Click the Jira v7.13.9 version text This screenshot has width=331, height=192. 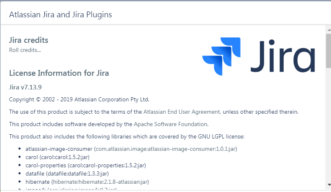coord(25,87)
